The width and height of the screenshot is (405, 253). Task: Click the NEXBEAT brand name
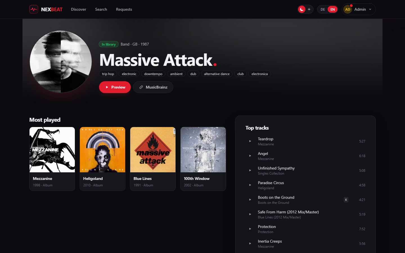point(52,9)
